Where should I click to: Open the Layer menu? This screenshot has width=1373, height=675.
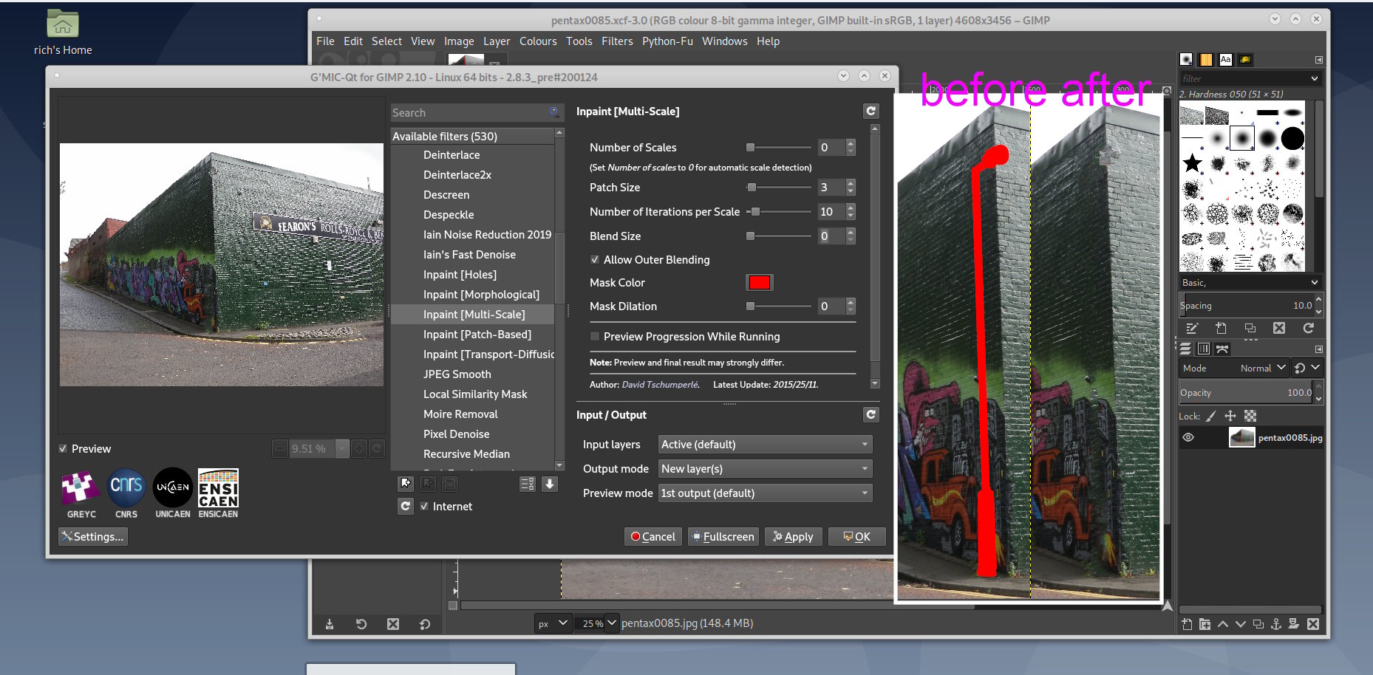(x=497, y=41)
